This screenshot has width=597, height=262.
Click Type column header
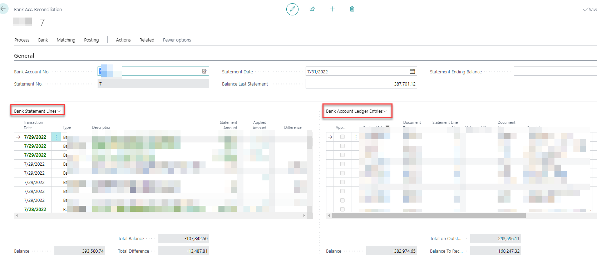click(x=67, y=127)
